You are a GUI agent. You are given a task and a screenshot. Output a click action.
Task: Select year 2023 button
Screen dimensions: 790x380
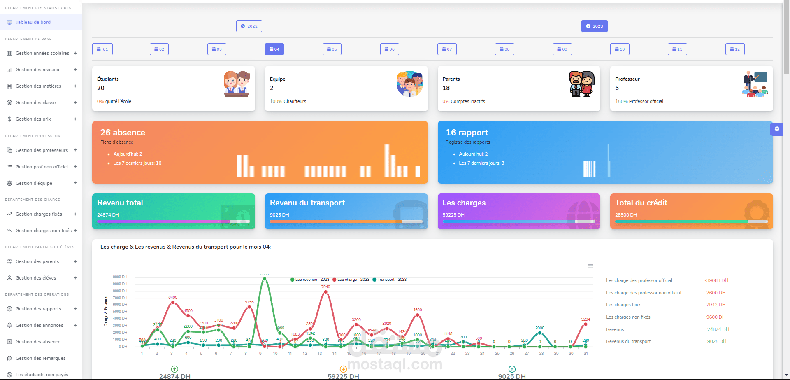tap(595, 26)
